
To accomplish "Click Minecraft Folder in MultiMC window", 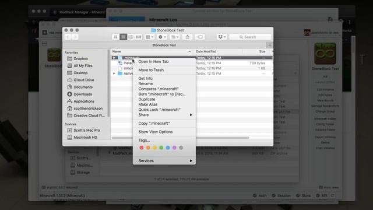I will click(x=325, y=118).
